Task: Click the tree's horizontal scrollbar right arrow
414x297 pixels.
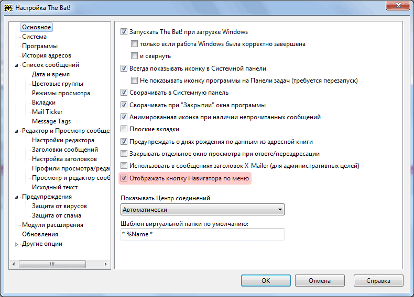Action: click(106, 264)
